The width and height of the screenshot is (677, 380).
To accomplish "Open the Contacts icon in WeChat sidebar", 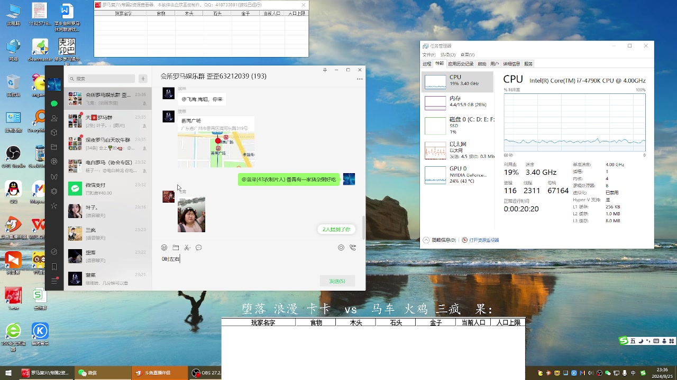I will (54, 118).
